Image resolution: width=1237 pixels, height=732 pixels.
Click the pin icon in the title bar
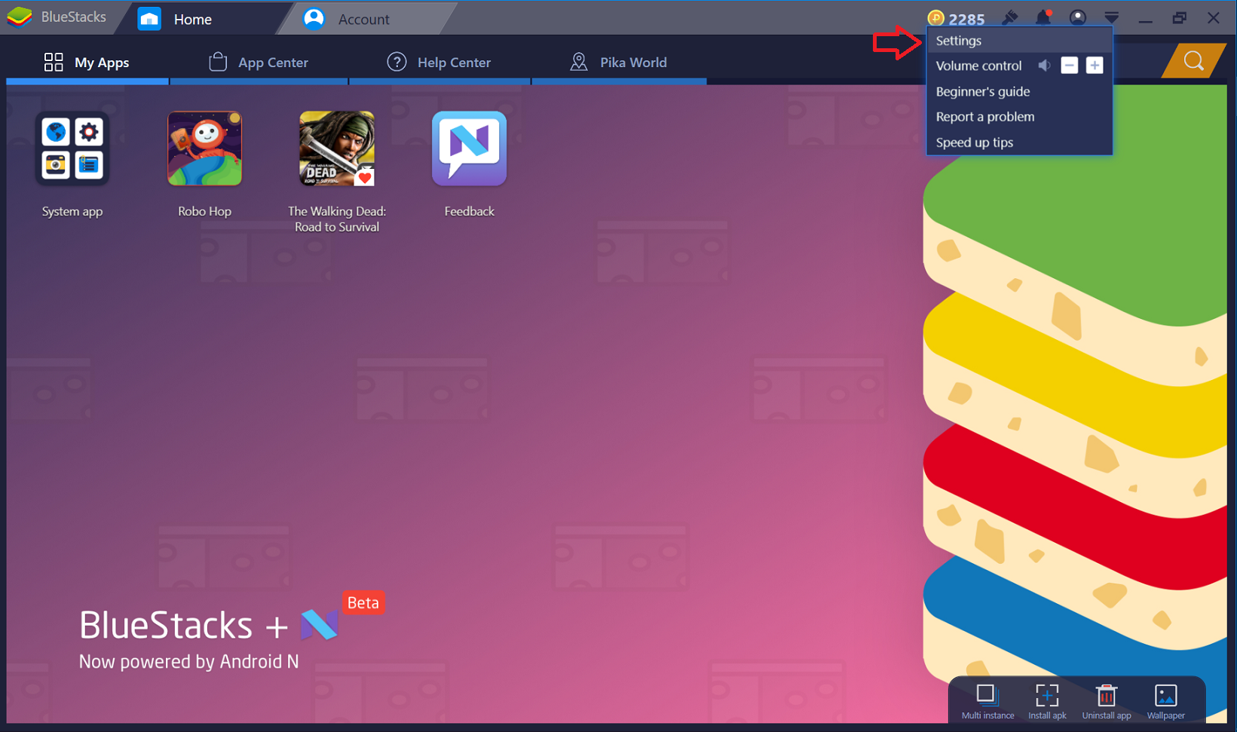pos(1010,17)
